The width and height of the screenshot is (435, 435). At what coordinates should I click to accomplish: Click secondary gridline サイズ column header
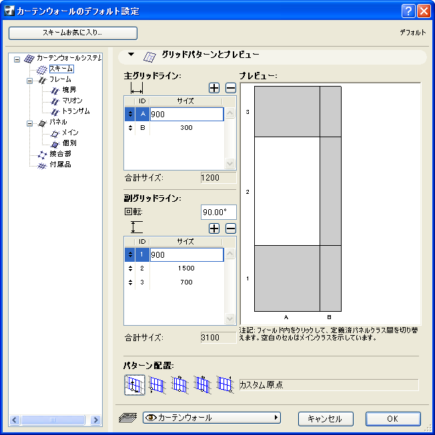[x=186, y=242]
